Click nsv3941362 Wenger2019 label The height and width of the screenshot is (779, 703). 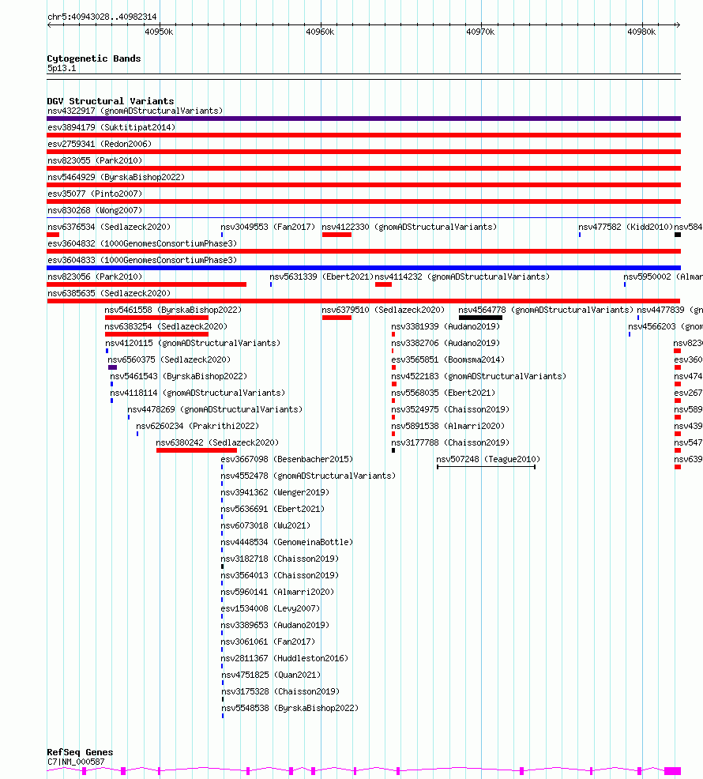pyautogui.click(x=275, y=493)
